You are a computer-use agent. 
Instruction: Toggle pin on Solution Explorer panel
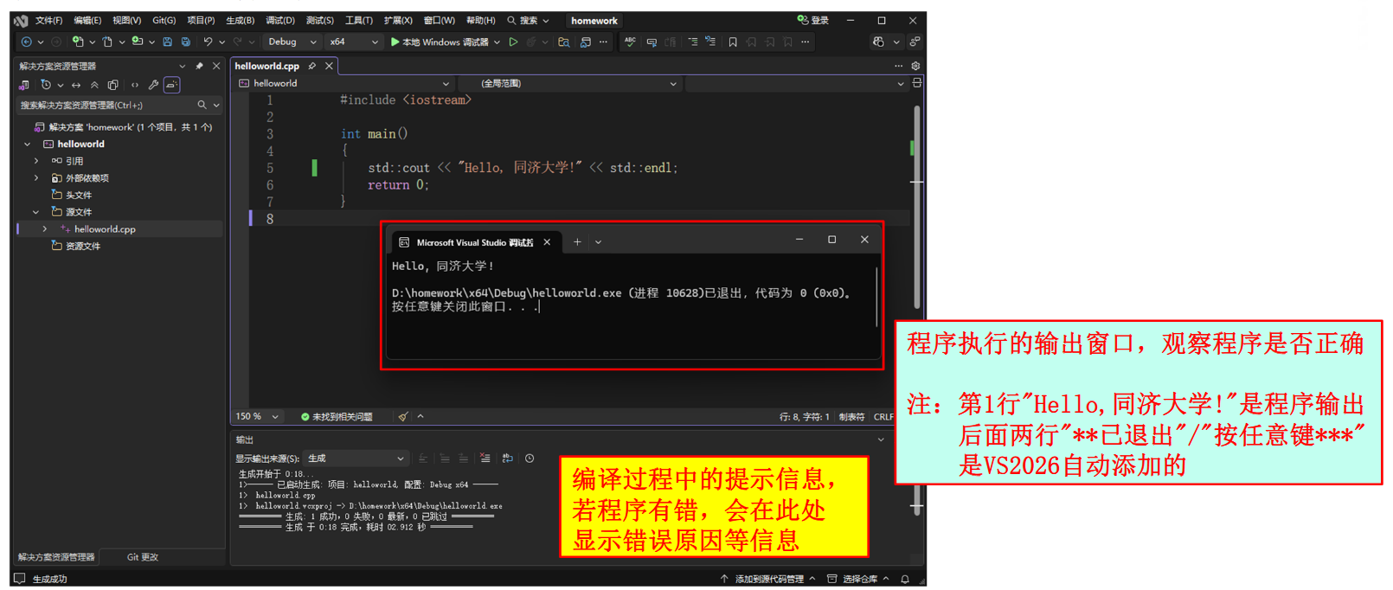(199, 66)
